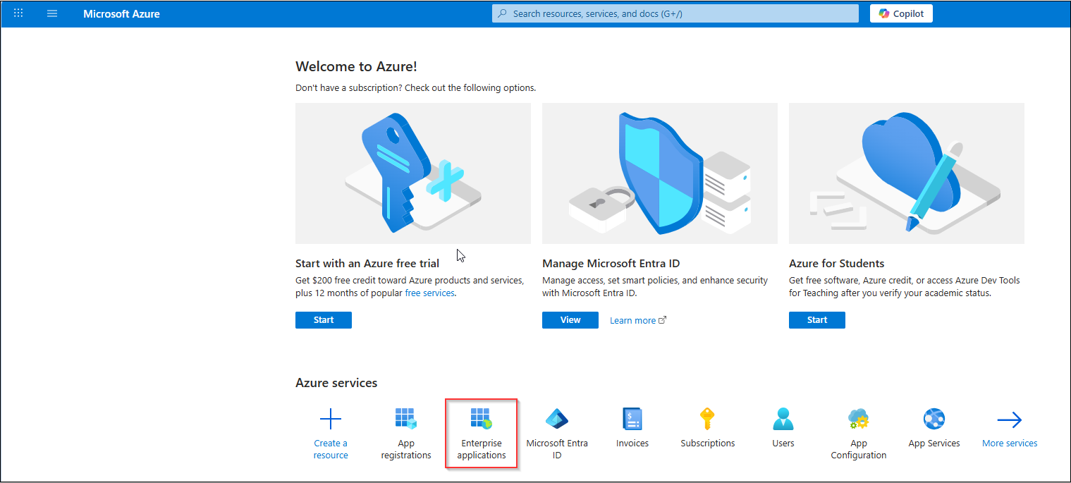Click the Enterprise applications label
Screen dimensions: 1071x483
point(482,449)
